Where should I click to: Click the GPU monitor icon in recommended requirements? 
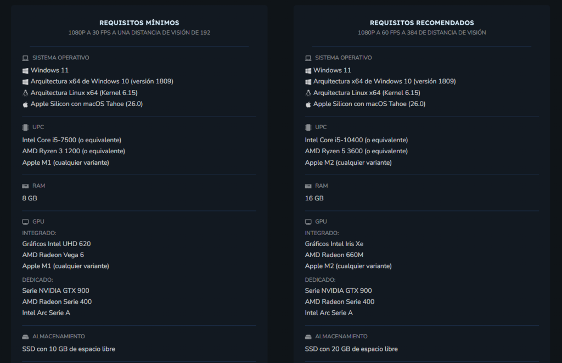click(308, 222)
